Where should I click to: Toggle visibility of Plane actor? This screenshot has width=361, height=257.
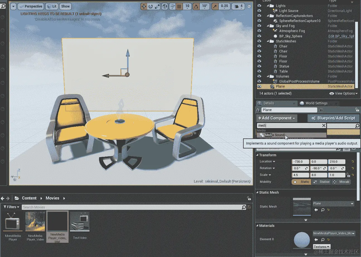click(x=259, y=86)
